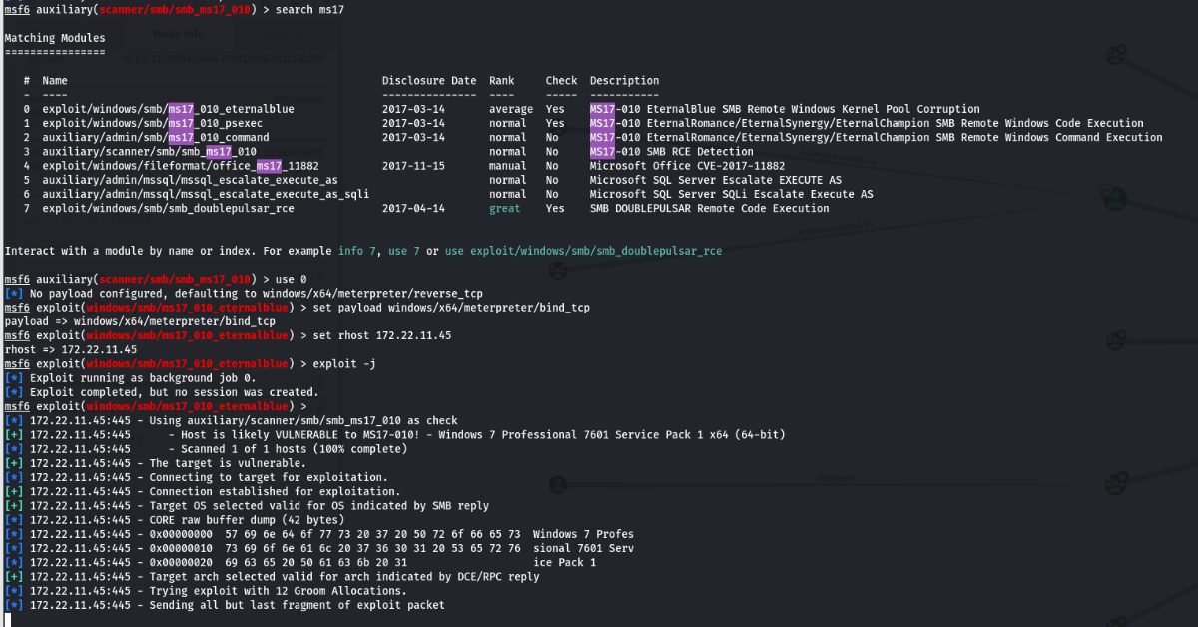The height and width of the screenshot is (627, 1198).
Task: Click the hex dump line starting 0x00000000
Action: [318, 534]
